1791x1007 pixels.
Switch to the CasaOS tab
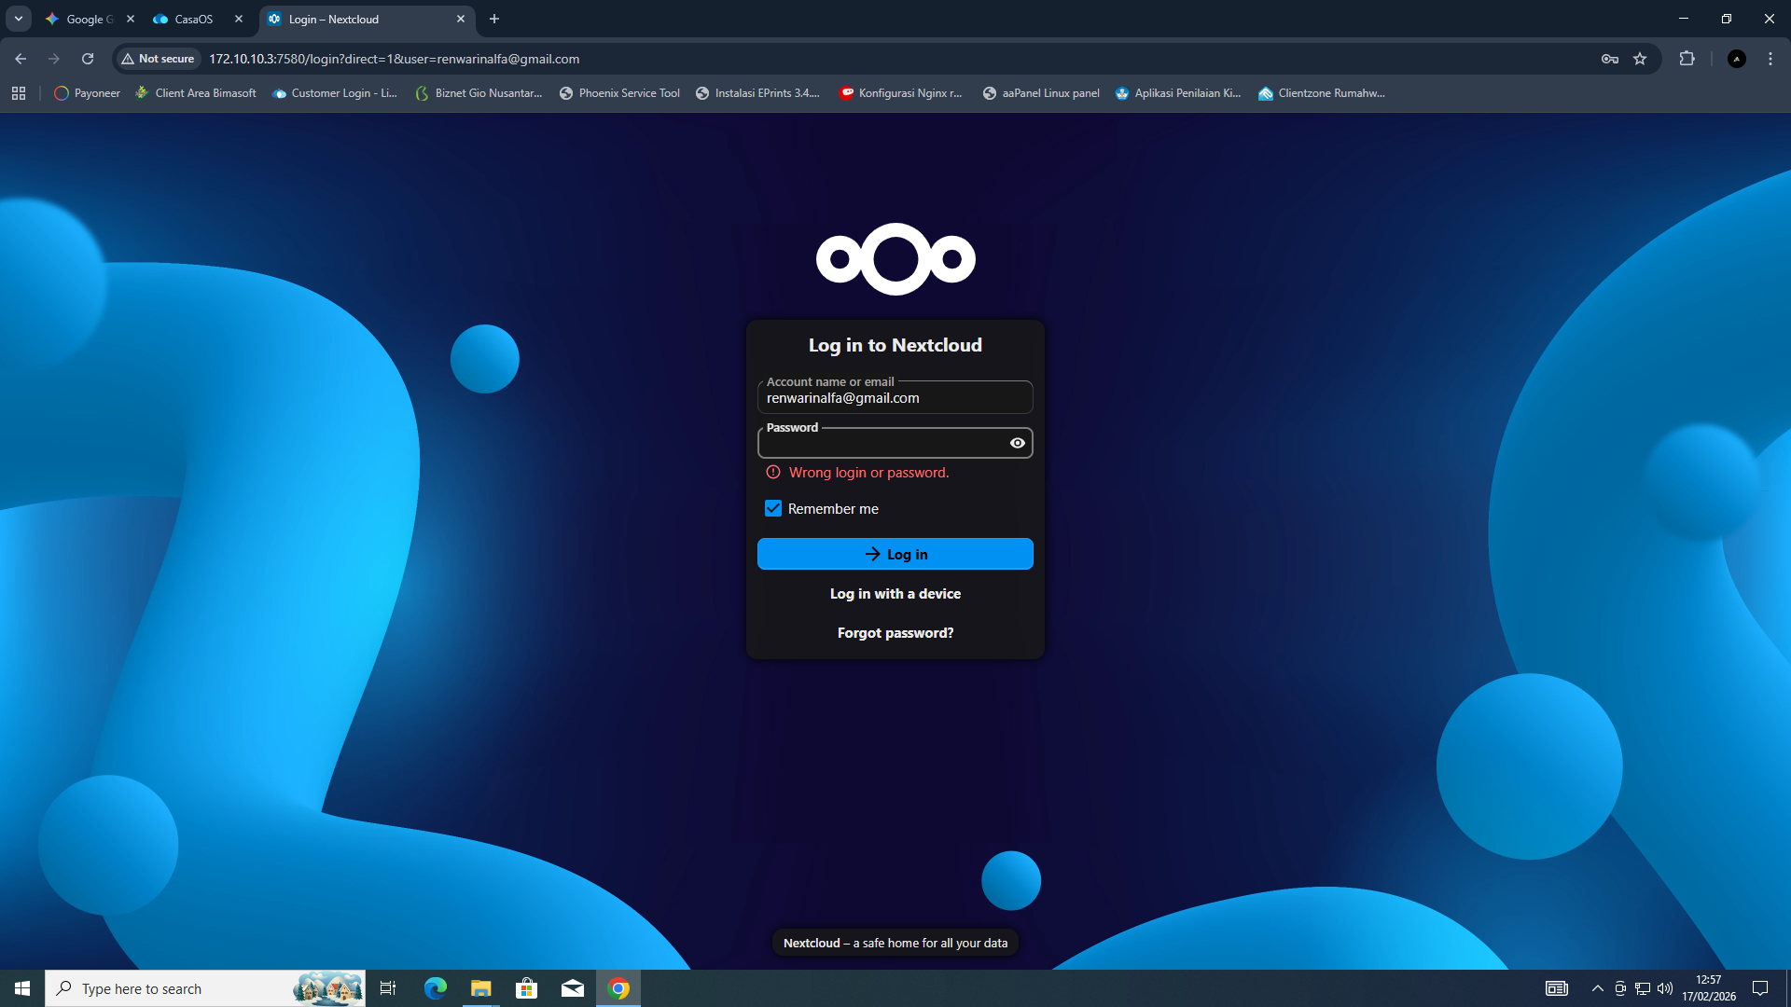193,19
